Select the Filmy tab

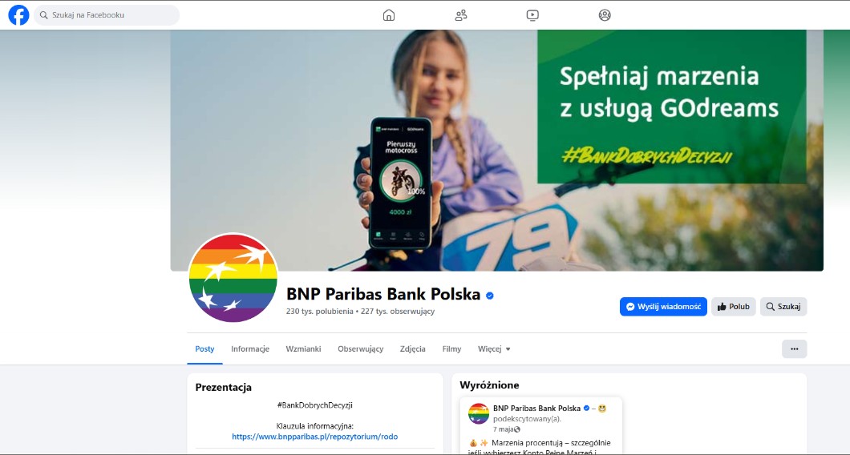pyautogui.click(x=451, y=348)
